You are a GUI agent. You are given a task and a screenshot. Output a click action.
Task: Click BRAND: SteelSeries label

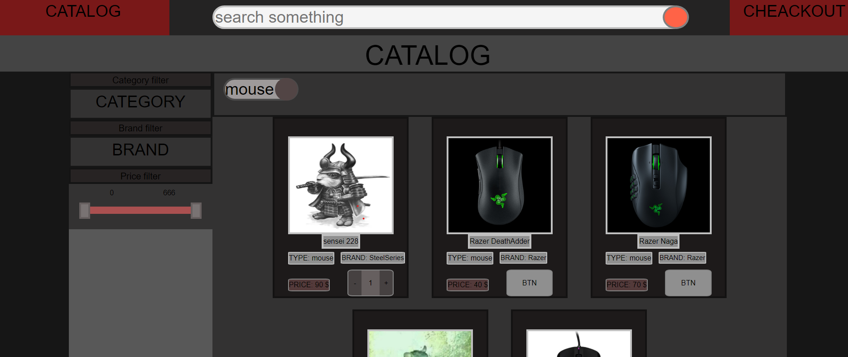[x=373, y=258]
